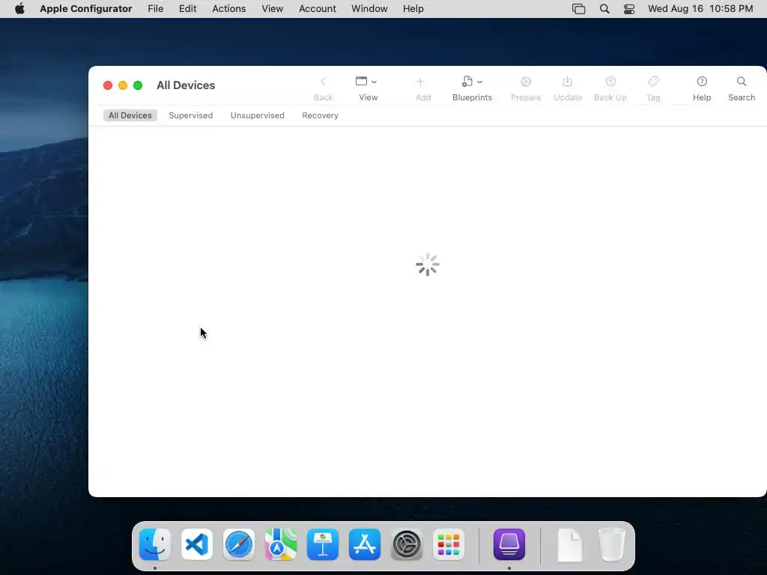Open the Actions menu
This screenshot has height=575, width=767.
(229, 9)
